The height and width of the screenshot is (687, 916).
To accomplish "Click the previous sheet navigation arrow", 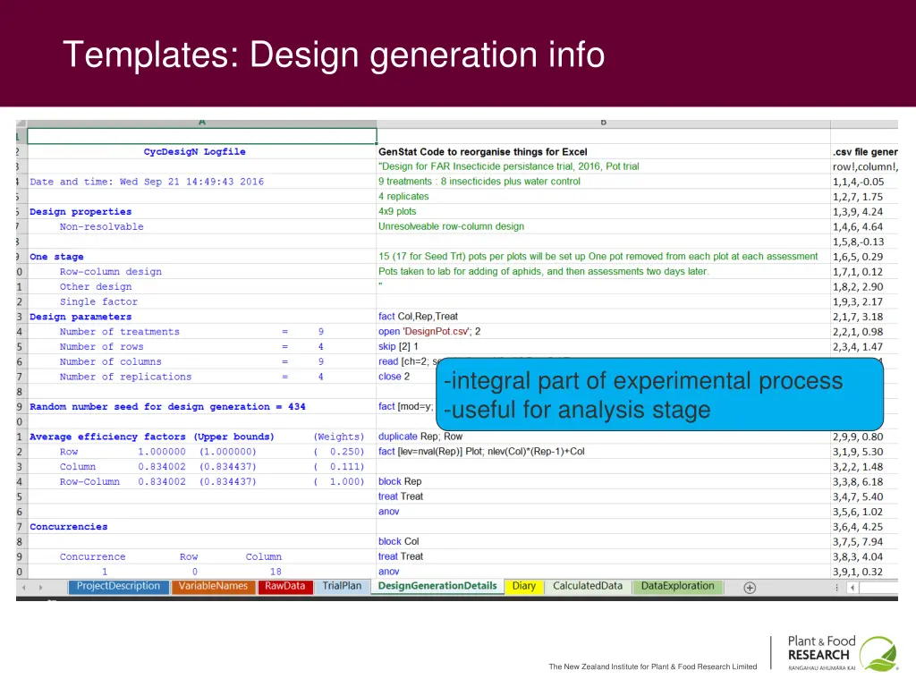I will pos(25,588).
